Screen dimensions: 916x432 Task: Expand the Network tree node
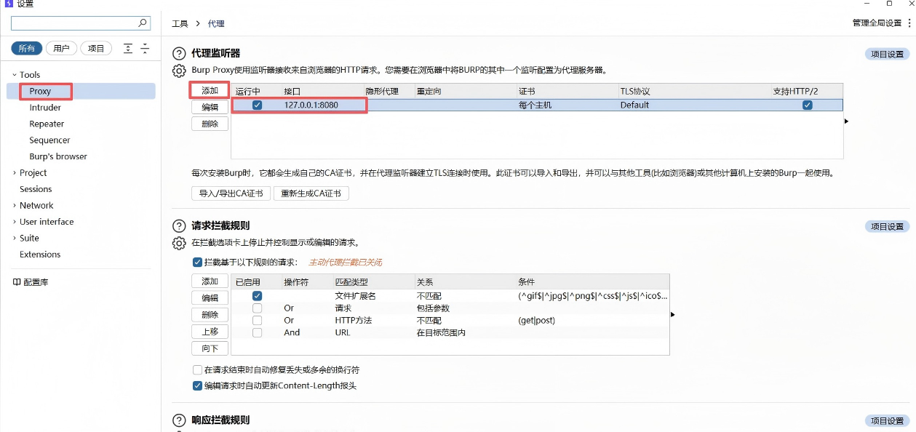[14, 206]
